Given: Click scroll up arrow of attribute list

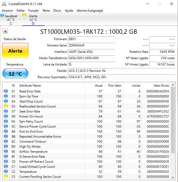Looking at the screenshot, I should pos(173,85).
